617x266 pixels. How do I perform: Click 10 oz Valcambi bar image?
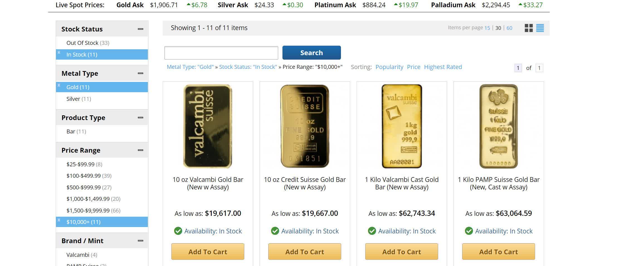[x=208, y=126]
